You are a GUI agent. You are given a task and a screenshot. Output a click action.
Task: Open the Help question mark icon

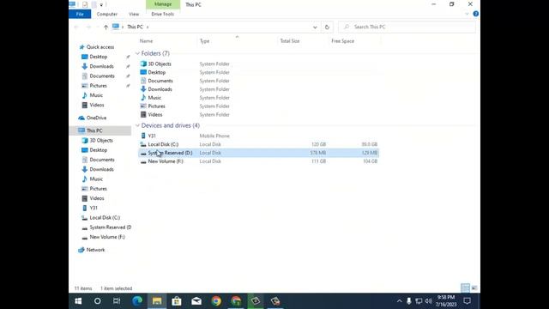475,14
